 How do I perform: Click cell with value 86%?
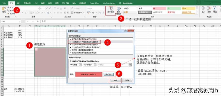click(20, 33)
